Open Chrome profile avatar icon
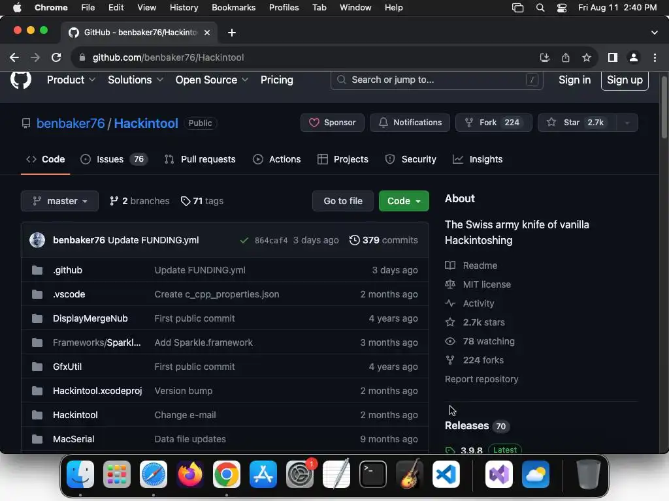This screenshot has height=501, width=669. pyautogui.click(x=634, y=57)
